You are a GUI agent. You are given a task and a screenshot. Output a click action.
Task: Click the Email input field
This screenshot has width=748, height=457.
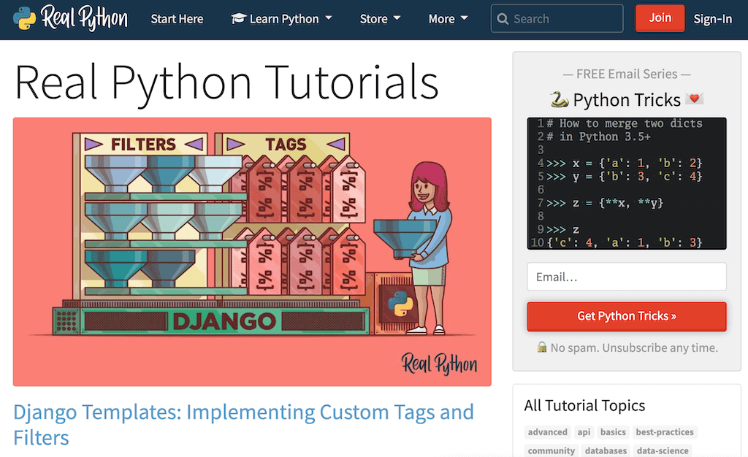pos(626,277)
